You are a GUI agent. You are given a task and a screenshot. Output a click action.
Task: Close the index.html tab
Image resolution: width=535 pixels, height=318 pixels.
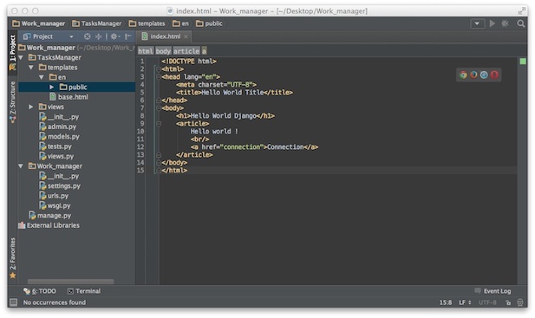[186, 36]
